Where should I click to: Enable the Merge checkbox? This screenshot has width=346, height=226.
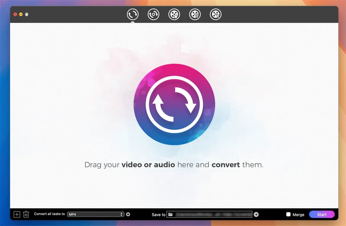click(x=288, y=214)
